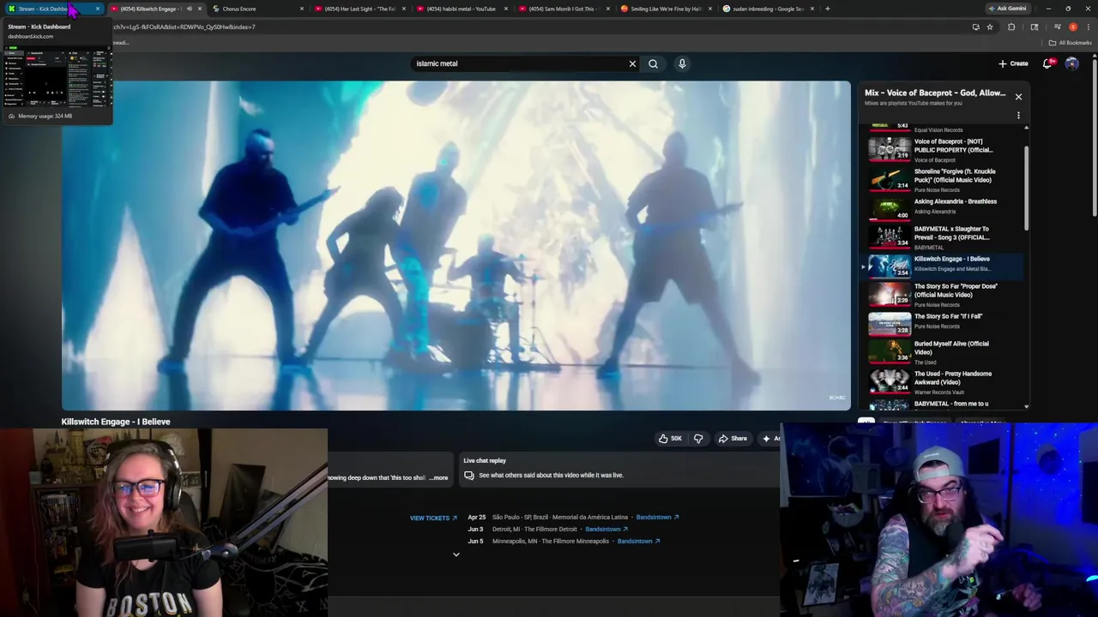Screen dimensions: 1098x617
Task: Click the Mix - Voice of Baceprot title
Action: pos(935,93)
